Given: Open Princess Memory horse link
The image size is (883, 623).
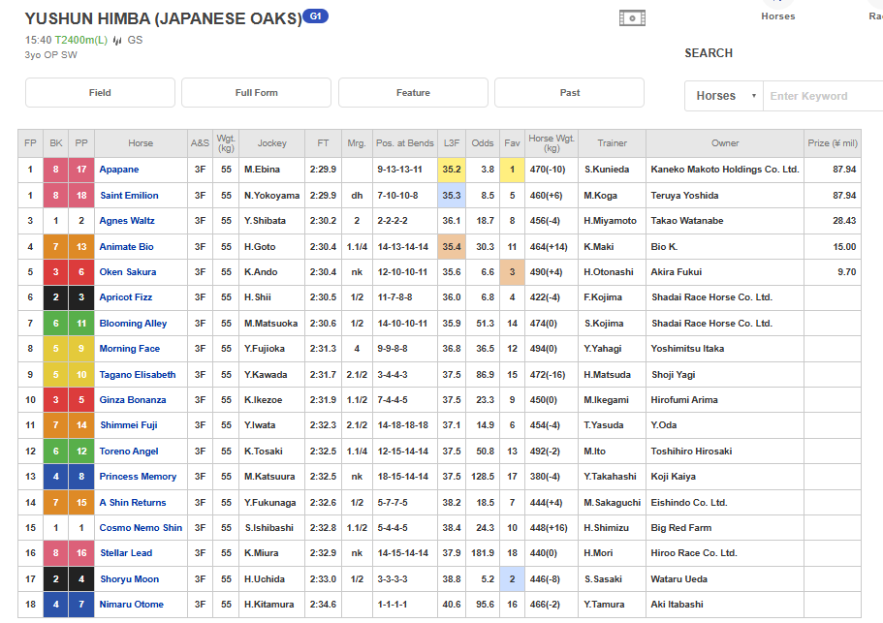Looking at the screenshot, I should (138, 476).
